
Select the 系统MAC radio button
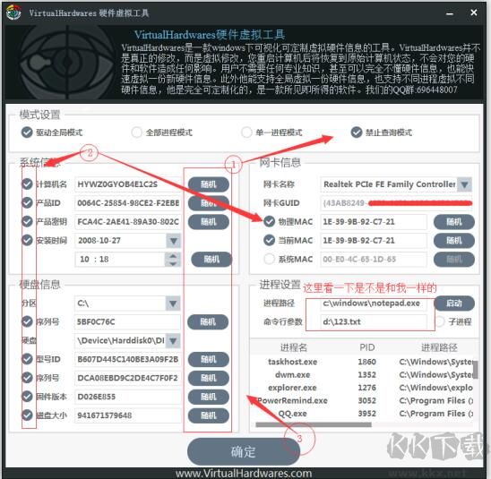click(270, 259)
